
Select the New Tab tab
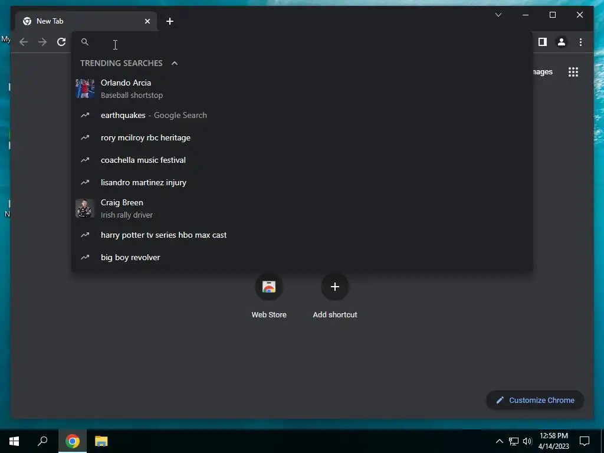pos(86,21)
